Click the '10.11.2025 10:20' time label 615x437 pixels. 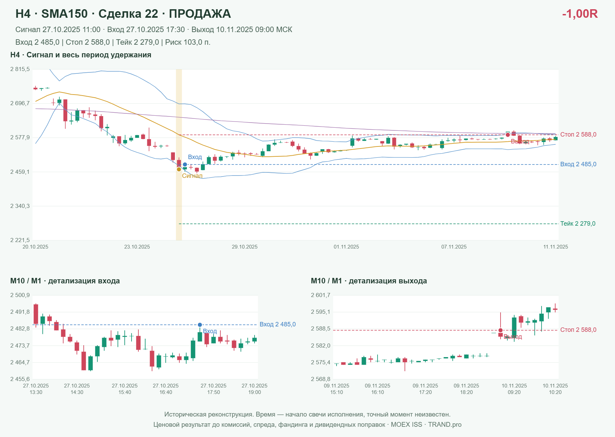555,389
